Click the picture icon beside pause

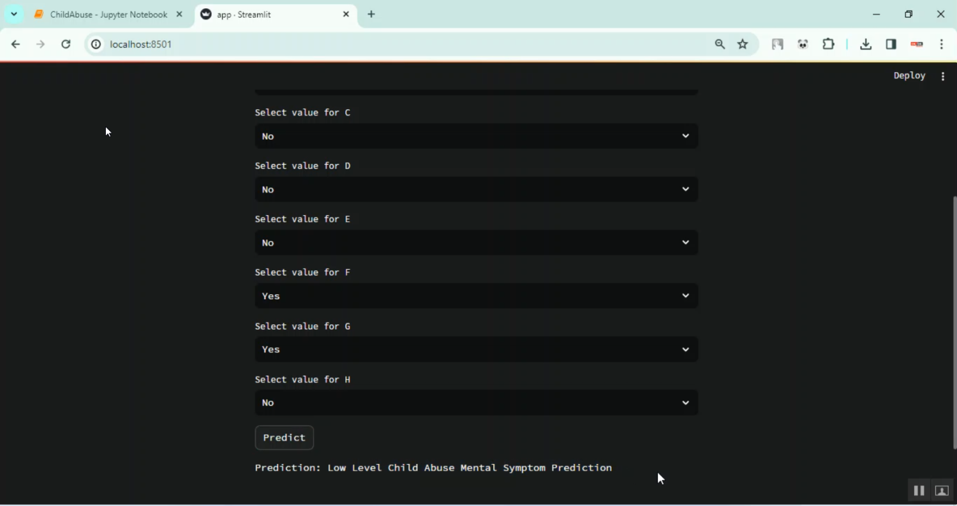pos(942,490)
